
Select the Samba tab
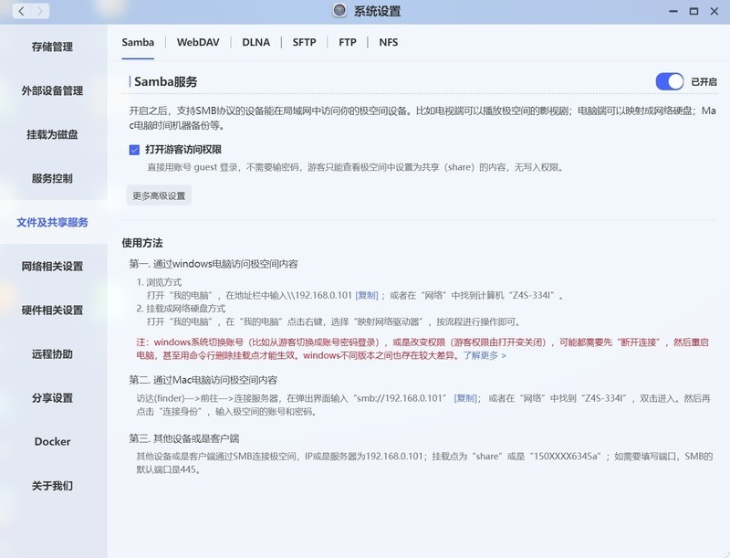(137, 42)
